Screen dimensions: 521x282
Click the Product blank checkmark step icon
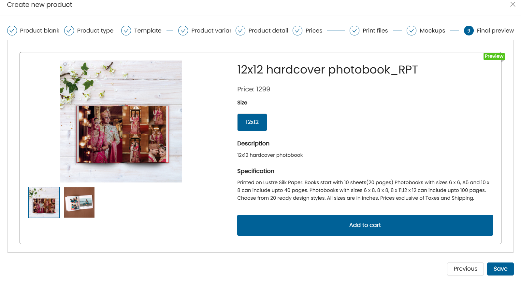(x=12, y=31)
